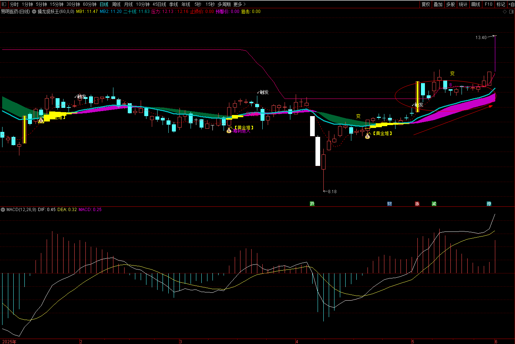The image size is (515, 344).
Task: Toggle the left side panel icon
Action: pos(4,4)
